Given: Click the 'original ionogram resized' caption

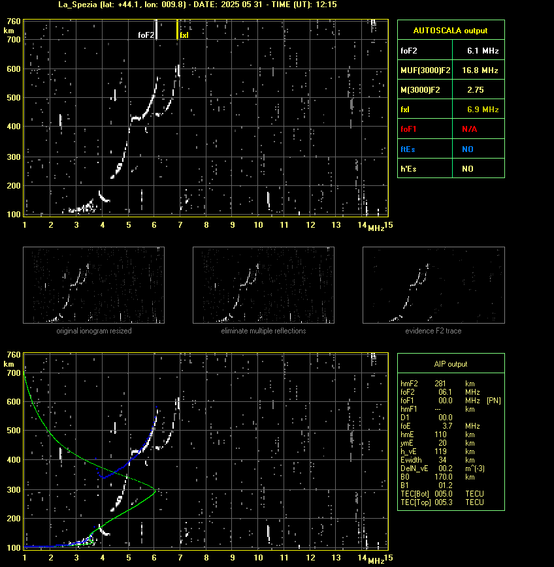Looking at the screenshot, I should [x=94, y=331].
